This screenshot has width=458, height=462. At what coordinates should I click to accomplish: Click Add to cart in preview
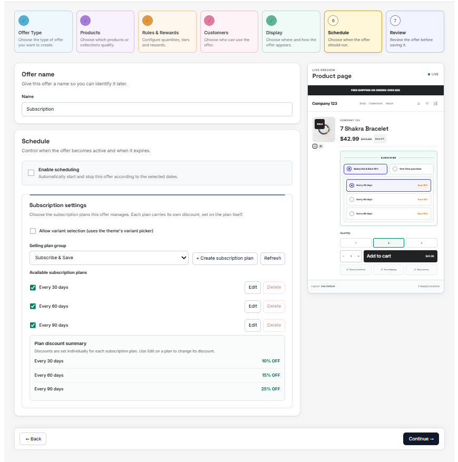tap(400, 257)
